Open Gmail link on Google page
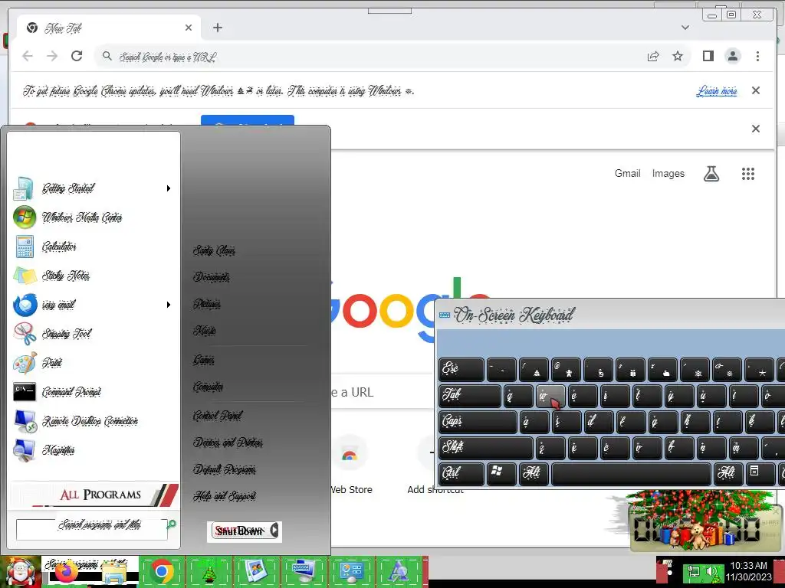785x588 pixels. click(x=627, y=174)
